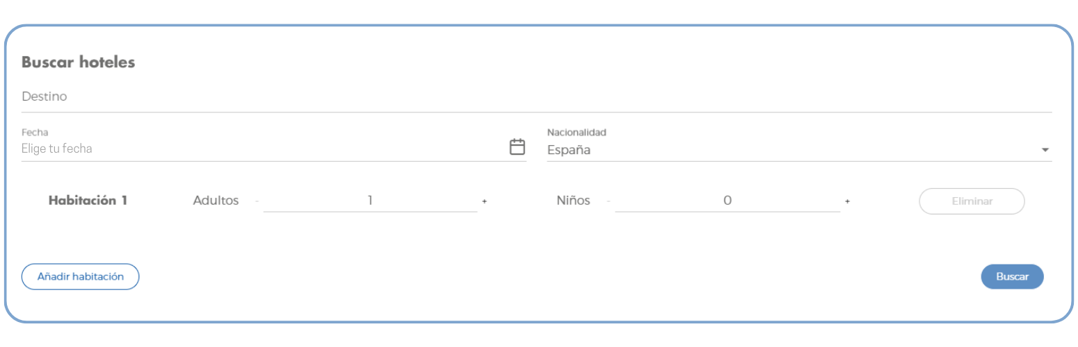The height and width of the screenshot is (347, 1078).
Task: Decrease Niños count with minus
Action: click(607, 201)
